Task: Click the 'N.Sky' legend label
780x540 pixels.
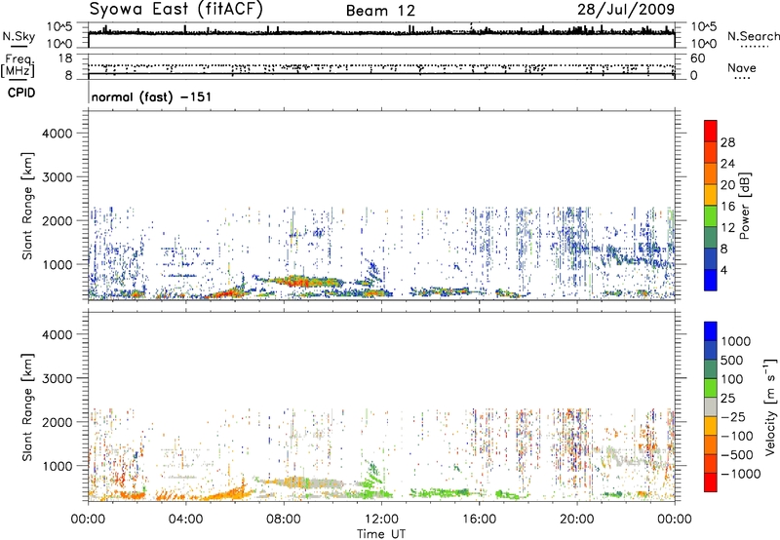Action: [19, 36]
